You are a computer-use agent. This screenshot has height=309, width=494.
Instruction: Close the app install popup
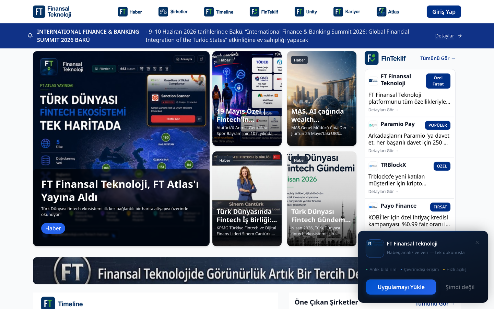[x=477, y=242]
